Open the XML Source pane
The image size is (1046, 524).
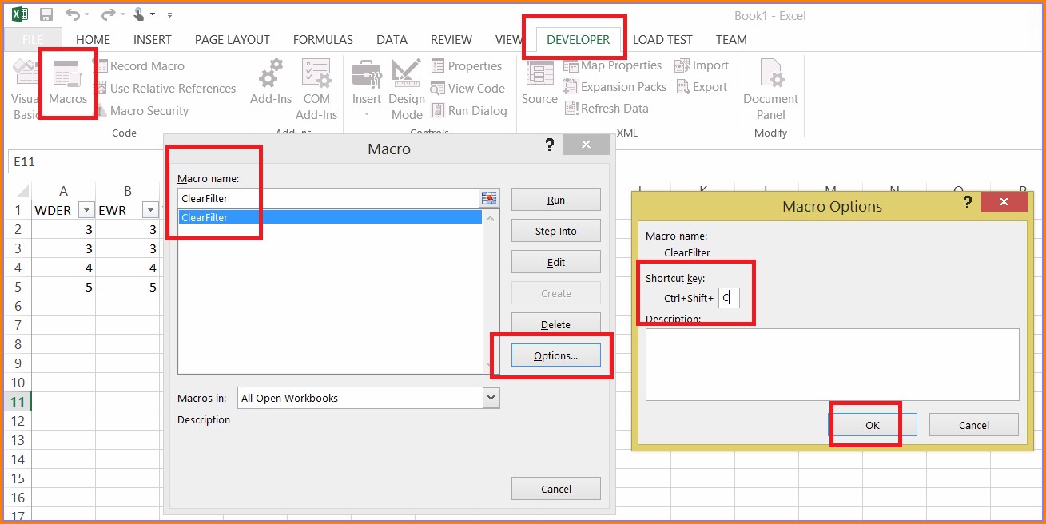pyautogui.click(x=539, y=83)
